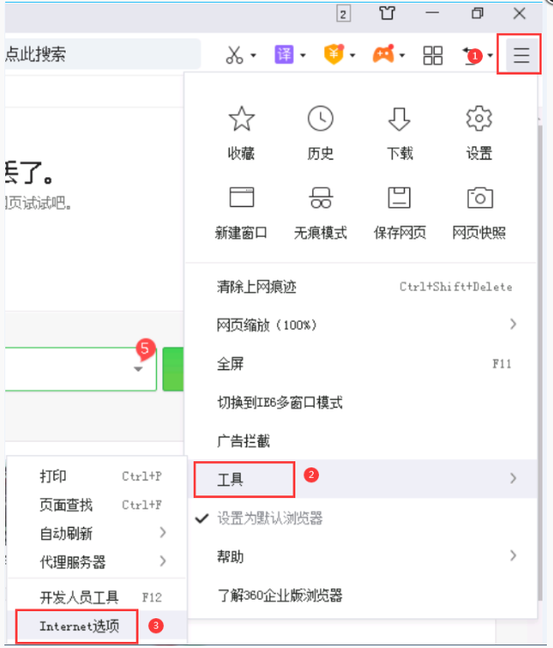Toggle 设置为默认浏览器 checked item
The height and width of the screenshot is (648, 553).
(270, 518)
